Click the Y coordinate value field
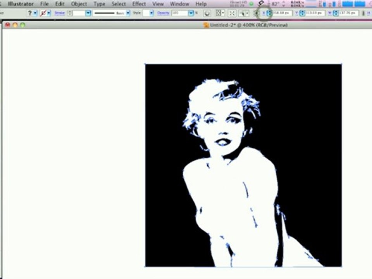The image size is (372, 279). click(x=315, y=13)
